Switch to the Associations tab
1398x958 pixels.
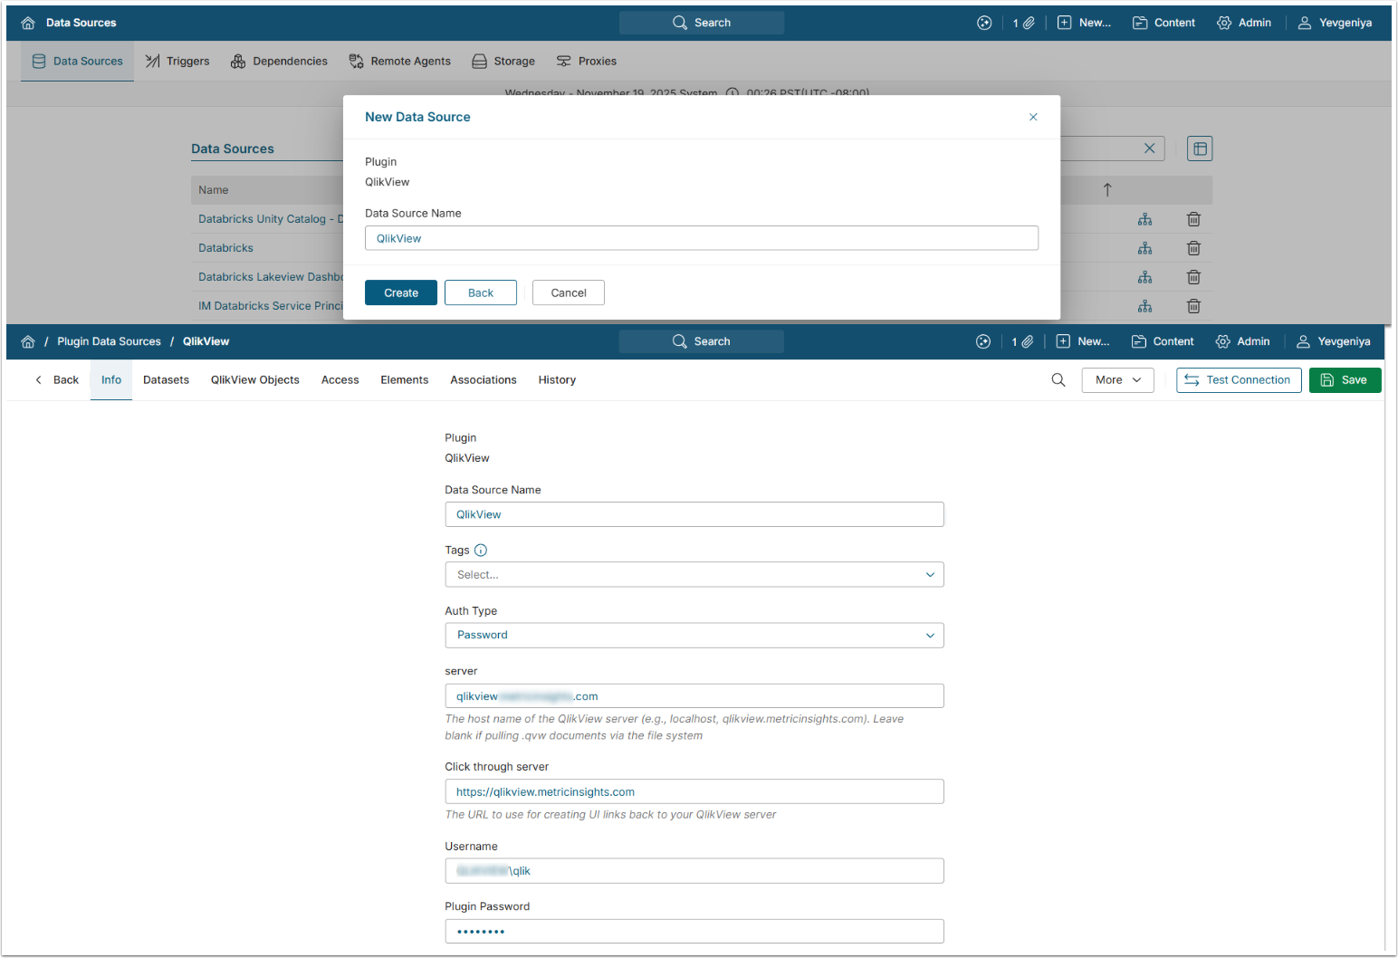(x=484, y=380)
